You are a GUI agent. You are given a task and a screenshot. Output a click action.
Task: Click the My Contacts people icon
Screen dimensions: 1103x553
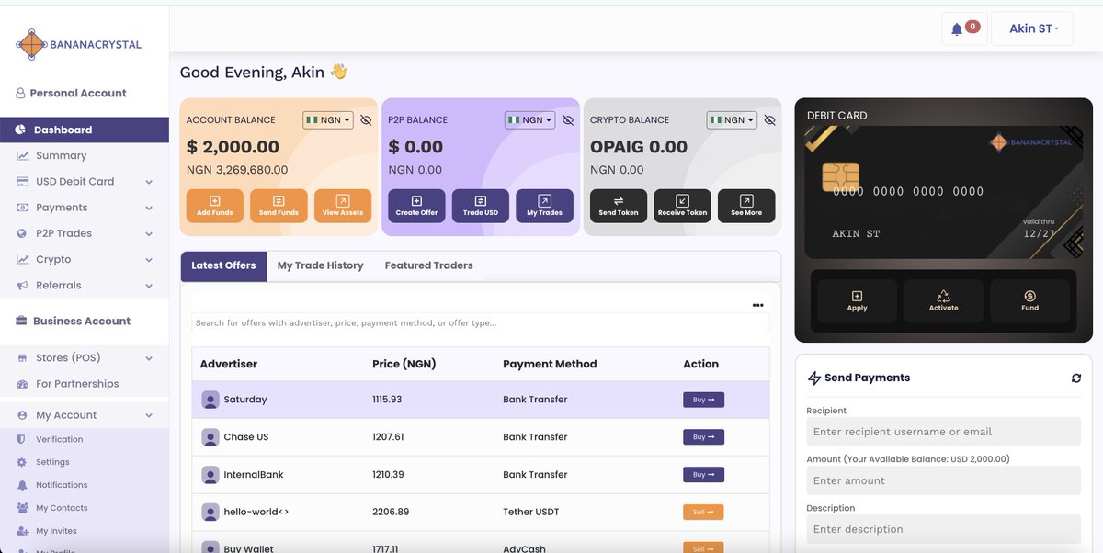[x=22, y=508]
